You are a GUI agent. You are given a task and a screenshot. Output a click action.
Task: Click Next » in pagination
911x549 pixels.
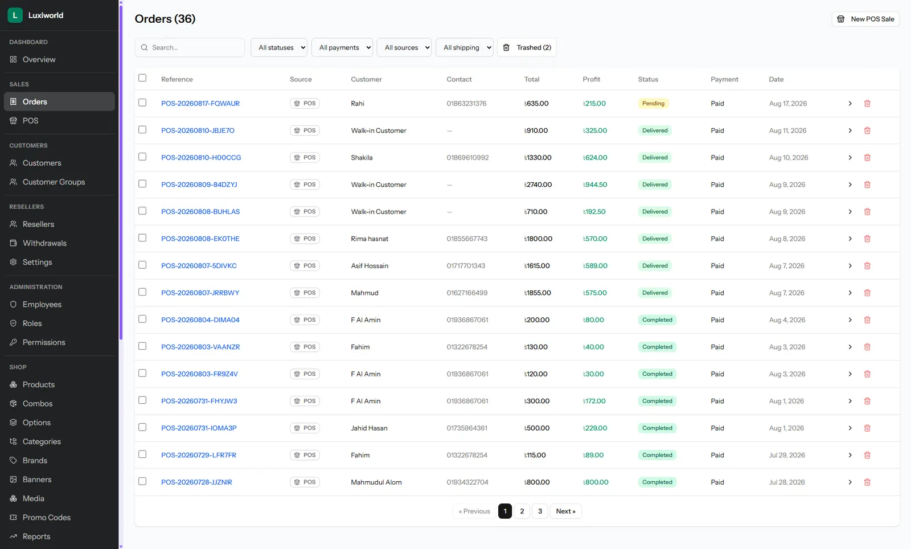coord(566,511)
